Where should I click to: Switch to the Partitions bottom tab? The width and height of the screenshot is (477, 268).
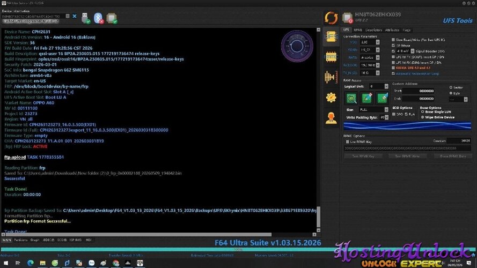(21, 240)
